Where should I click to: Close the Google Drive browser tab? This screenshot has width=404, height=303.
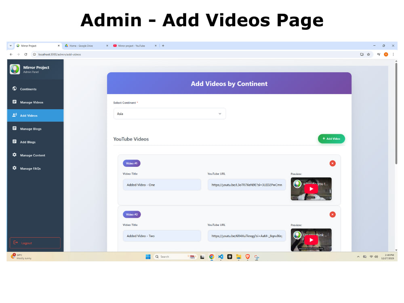tap(107, 46)
